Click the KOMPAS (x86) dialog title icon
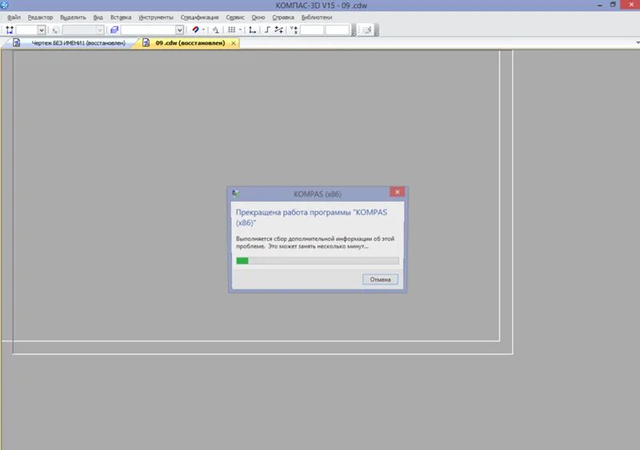640x450 pixels. click(236, 193)
